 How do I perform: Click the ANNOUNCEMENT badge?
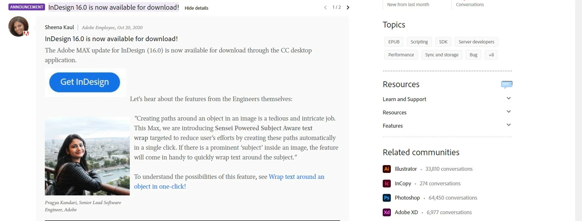click(x=27, y=7)
